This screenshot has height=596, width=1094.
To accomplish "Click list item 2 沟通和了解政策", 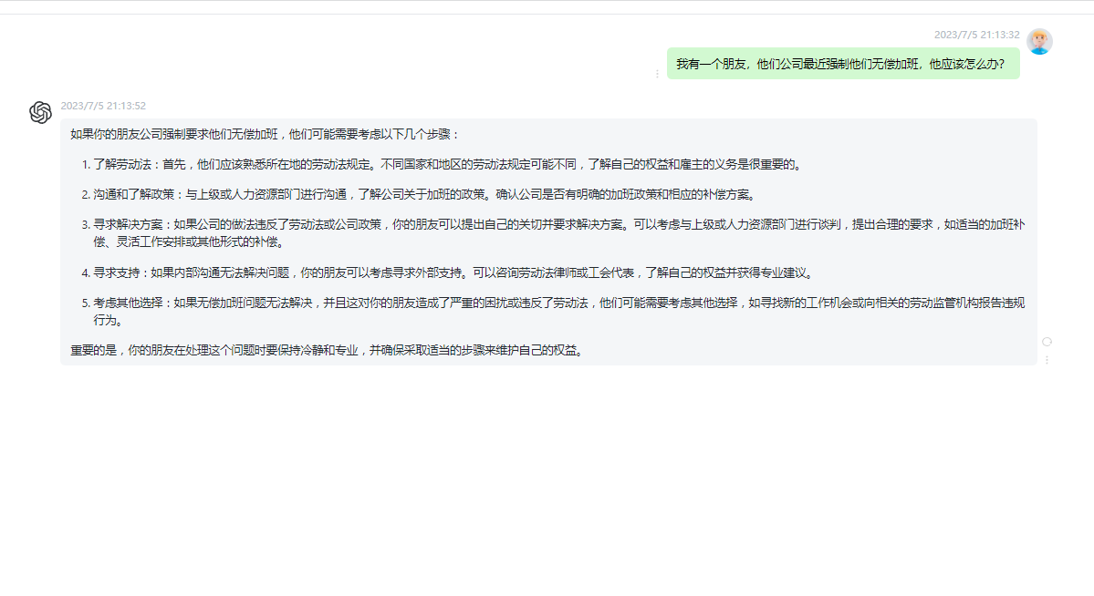I will pos(420,194).
